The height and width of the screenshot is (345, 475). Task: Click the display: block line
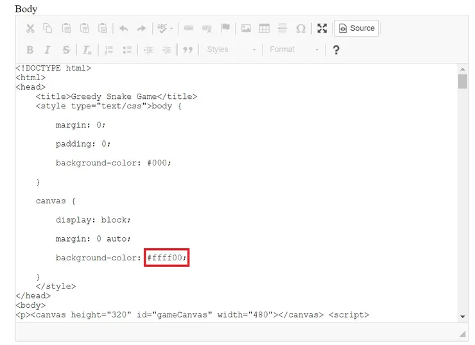click(x=93, y=220)
